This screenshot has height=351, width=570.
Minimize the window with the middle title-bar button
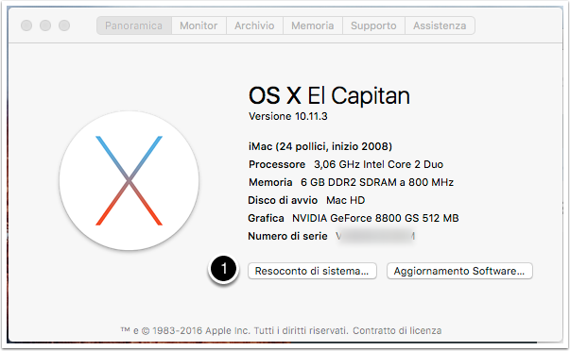[45, 25]
